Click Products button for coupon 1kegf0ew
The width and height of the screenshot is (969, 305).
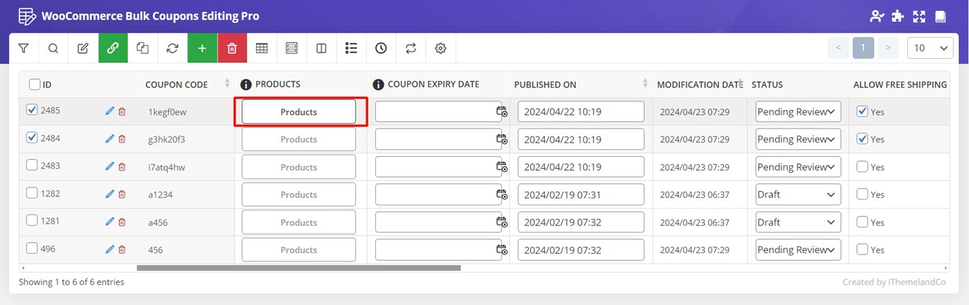[x=298, y=111]
